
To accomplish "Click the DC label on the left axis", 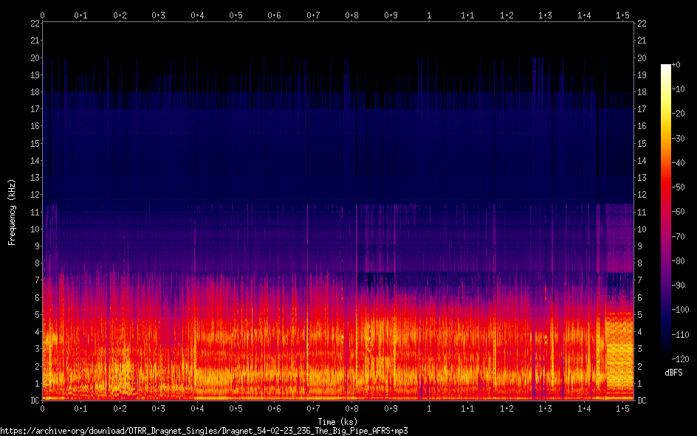I will [33, 400].
